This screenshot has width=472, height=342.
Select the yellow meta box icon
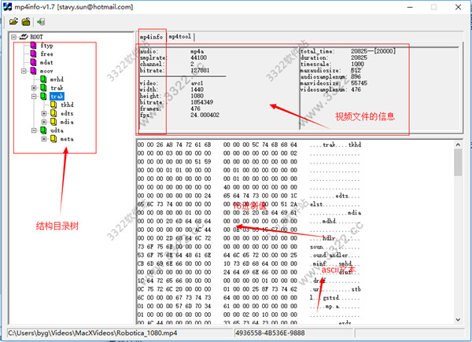pos(53,139)
